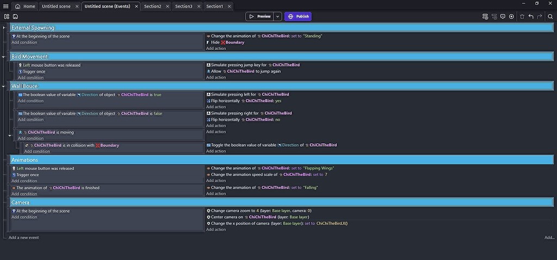Click the circled plus Add icon
Image resolution: width=557 pixels, height=260 pixels.
[511, 16]
